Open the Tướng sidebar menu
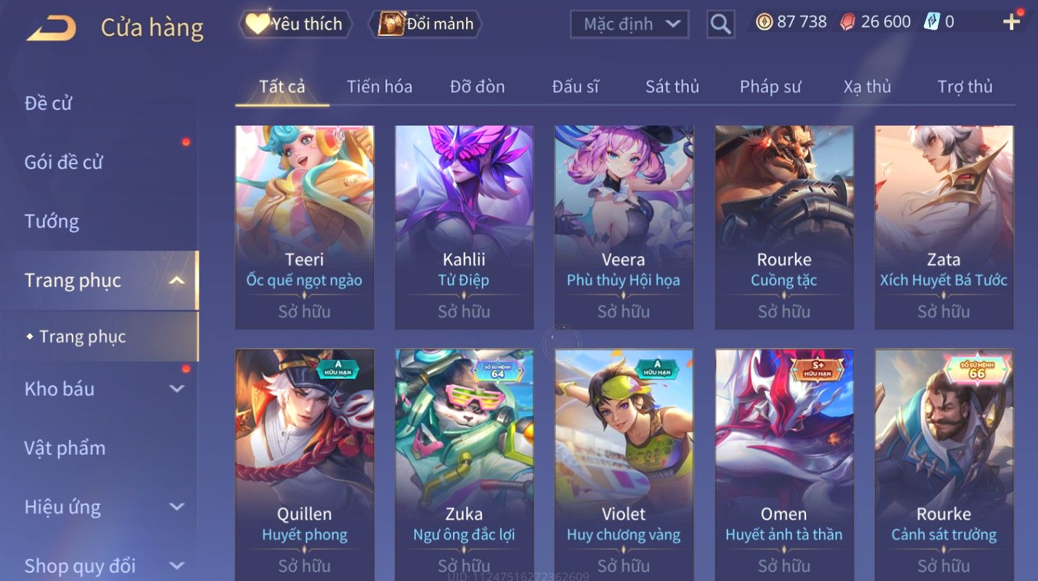Screen dimensions: 1038x581 point(52,221)
